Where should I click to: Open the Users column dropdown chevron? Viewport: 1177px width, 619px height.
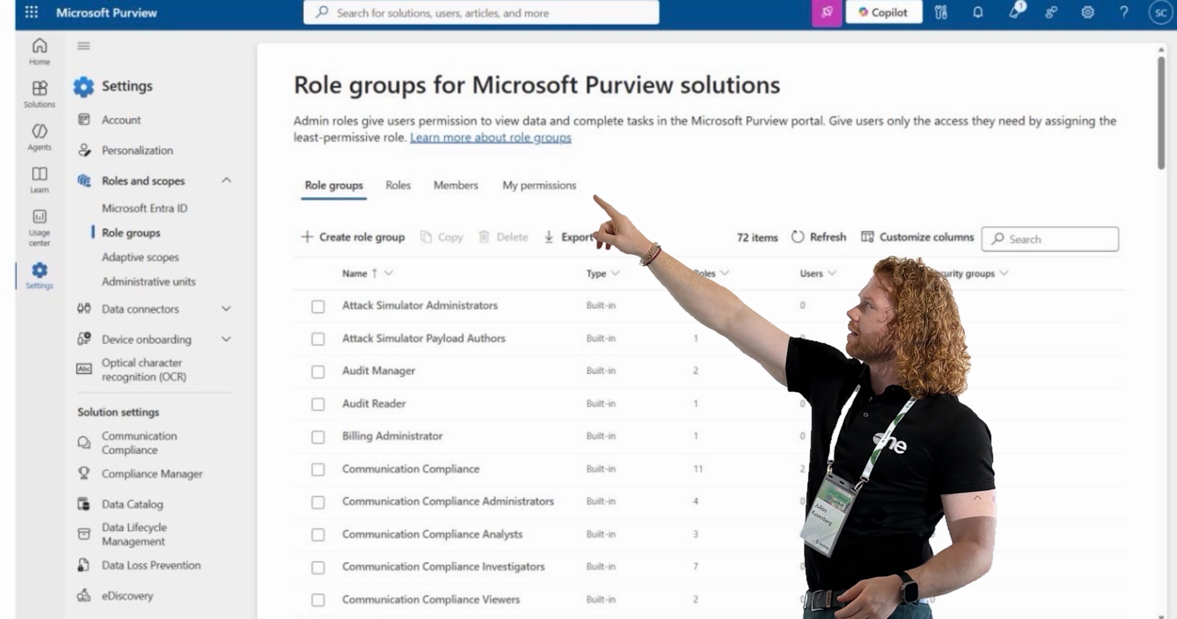point(832,273)
